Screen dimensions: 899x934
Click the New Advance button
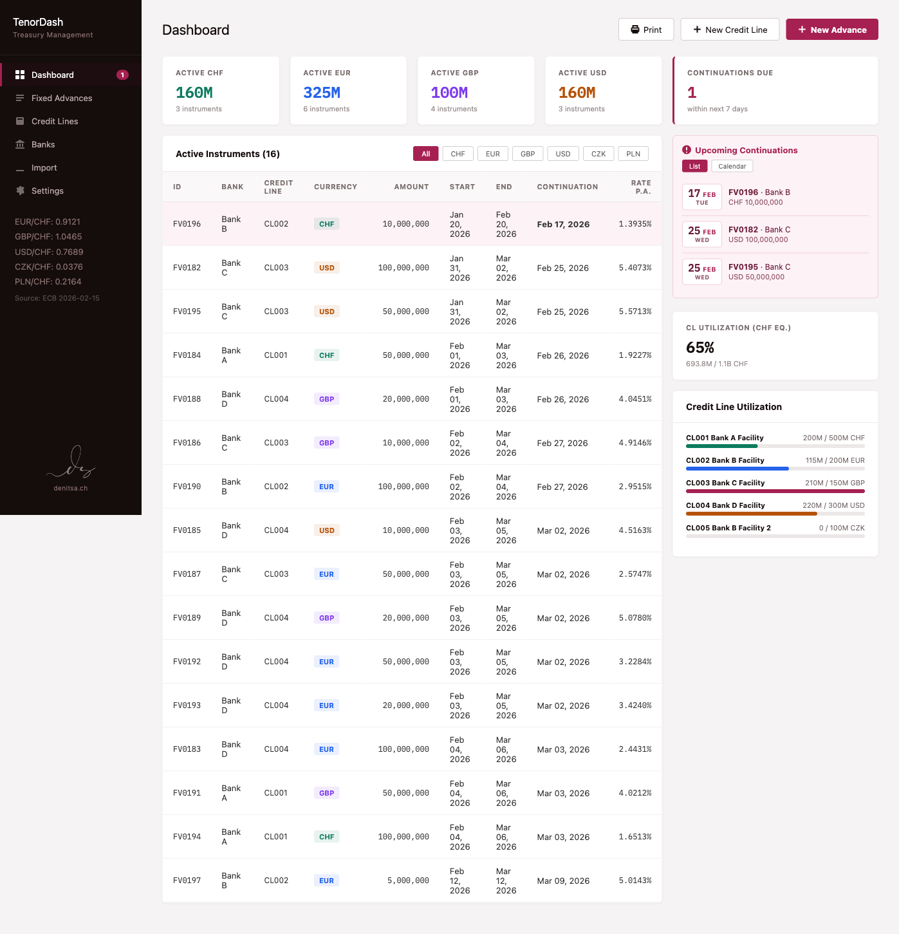(831, 29)
